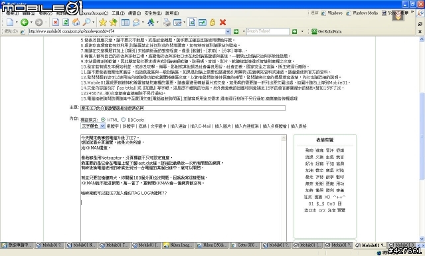
Task: Switch to the Mobile01 T.. tab
Action: [114, 245]
